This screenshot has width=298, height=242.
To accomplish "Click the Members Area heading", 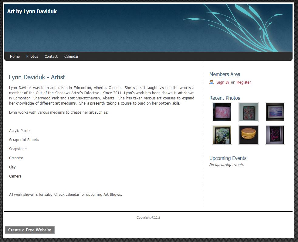I will click(225, 74).
